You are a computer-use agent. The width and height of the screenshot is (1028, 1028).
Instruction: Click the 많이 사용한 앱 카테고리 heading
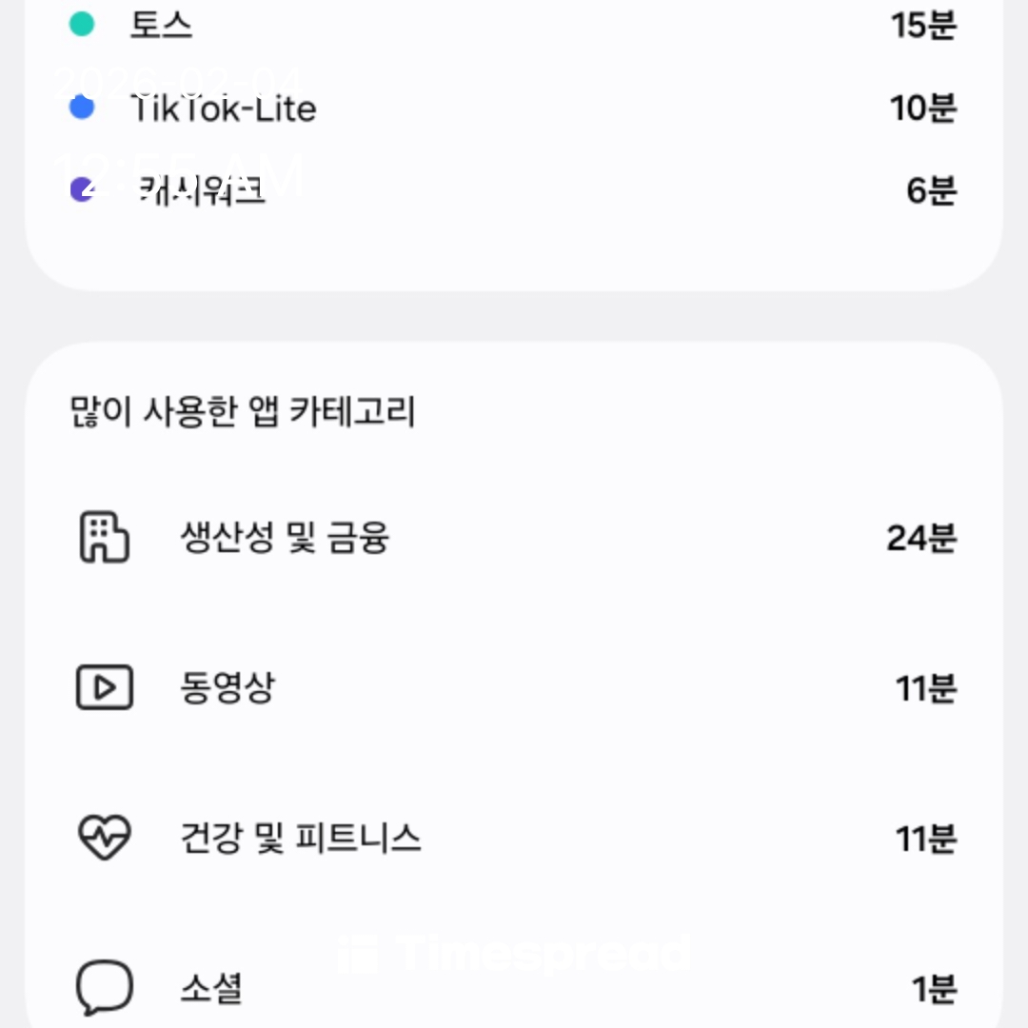coord(244,413)
